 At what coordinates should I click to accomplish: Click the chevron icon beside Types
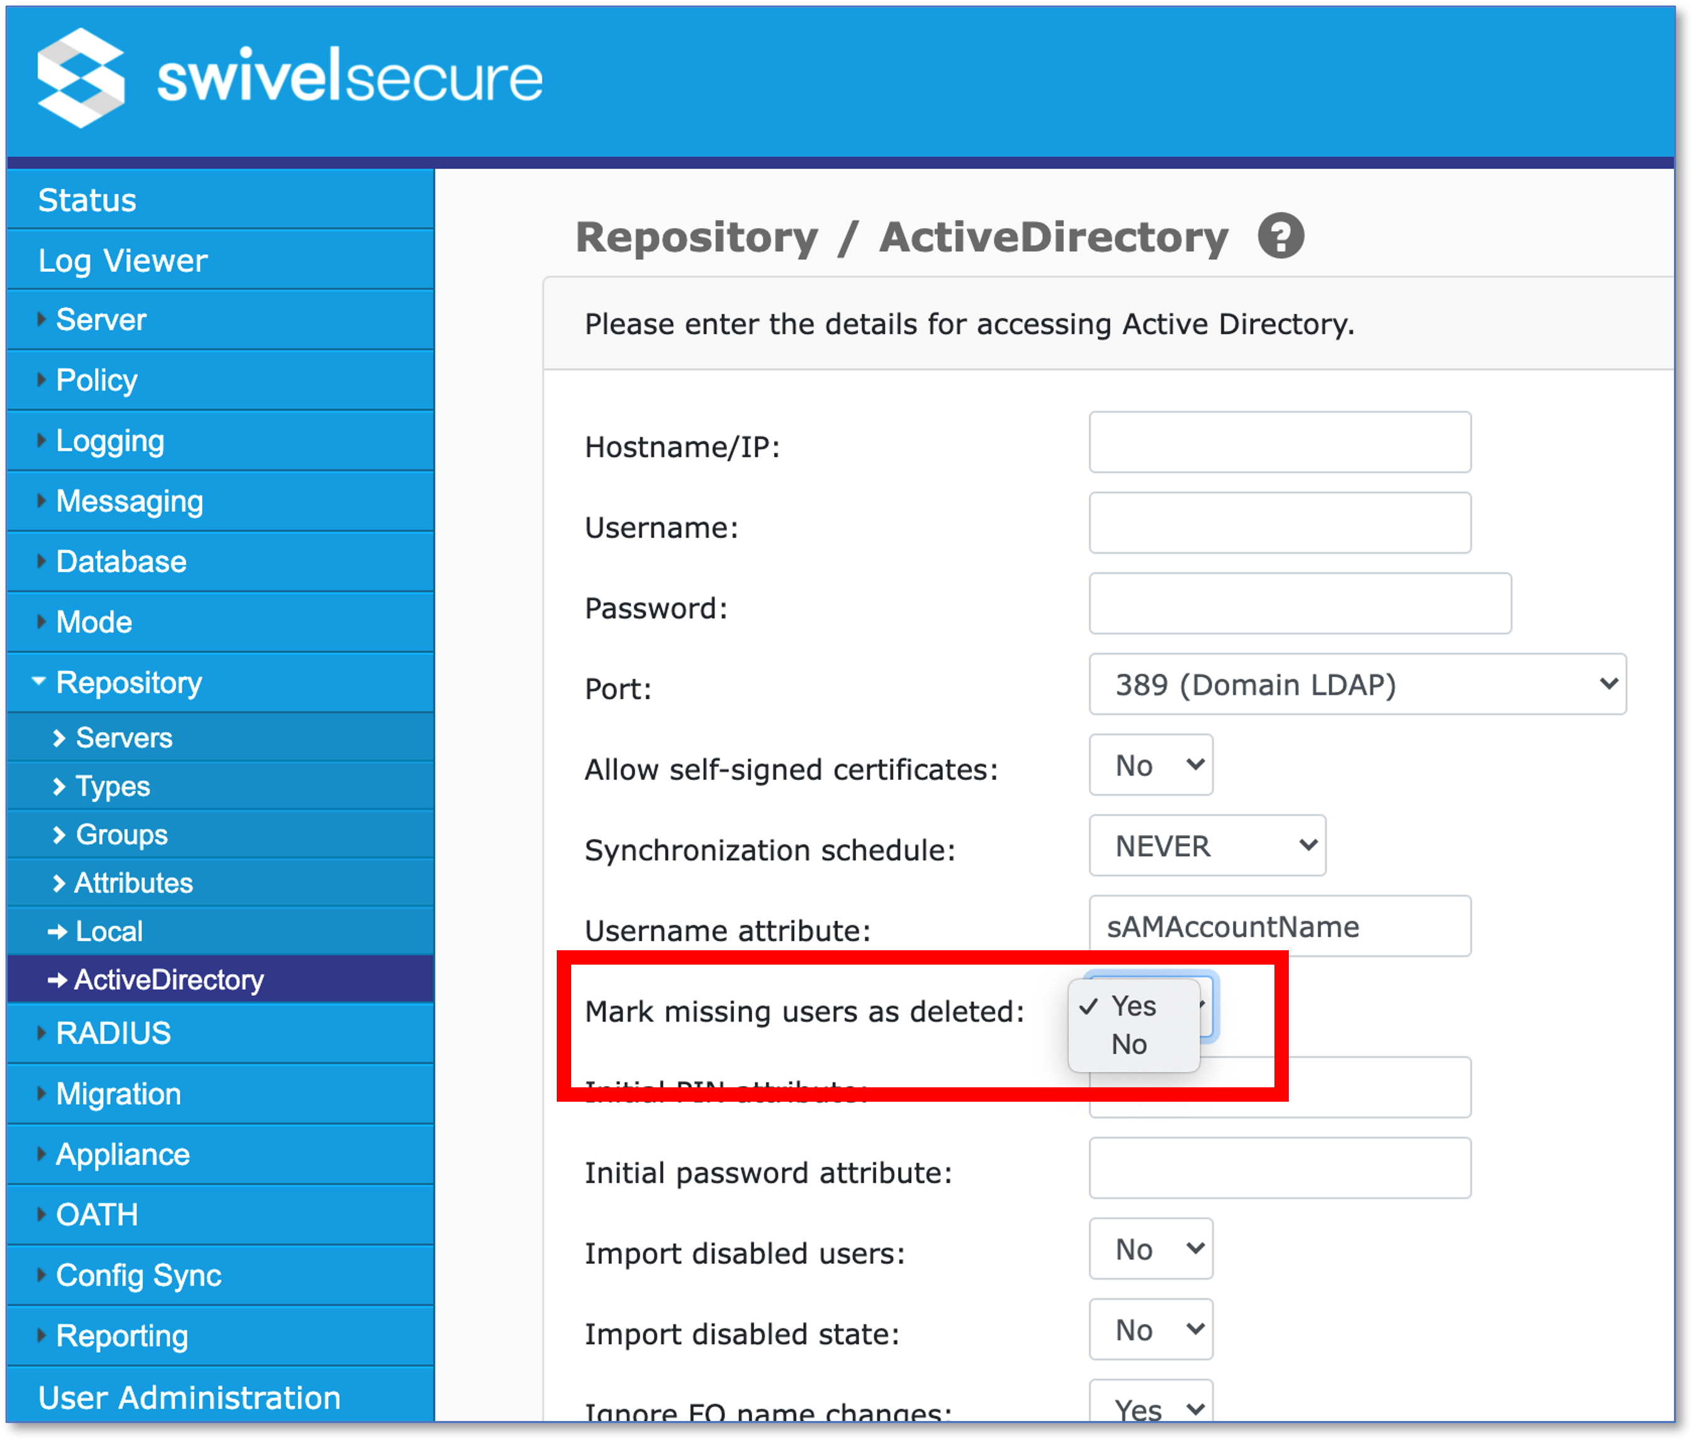pyautogui.click(x=58, y=787)
